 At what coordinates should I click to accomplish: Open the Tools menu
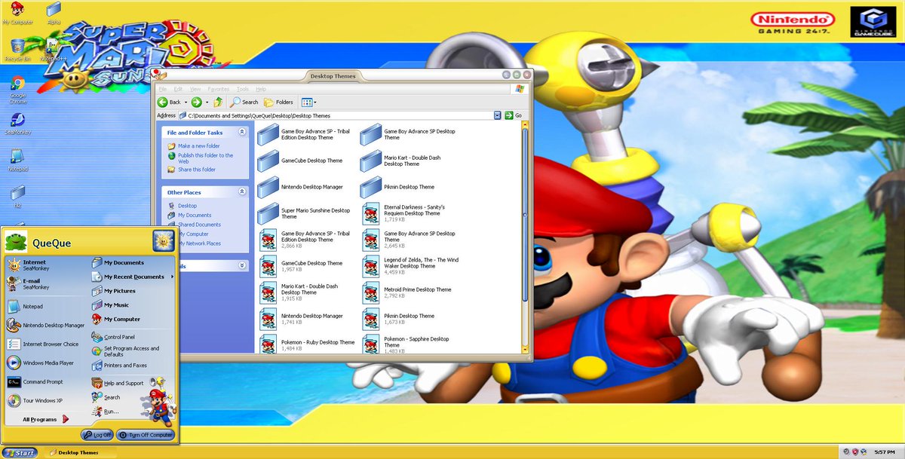tap(242, 89)
